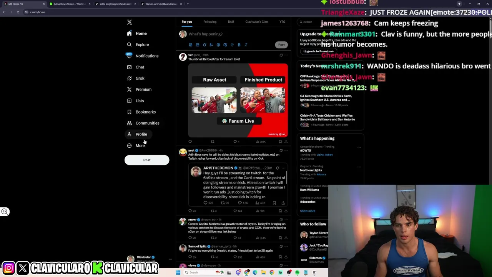This screenshot has height=277, width=492.
Task: Select the For you tab
Action: (x=187, y=22)
